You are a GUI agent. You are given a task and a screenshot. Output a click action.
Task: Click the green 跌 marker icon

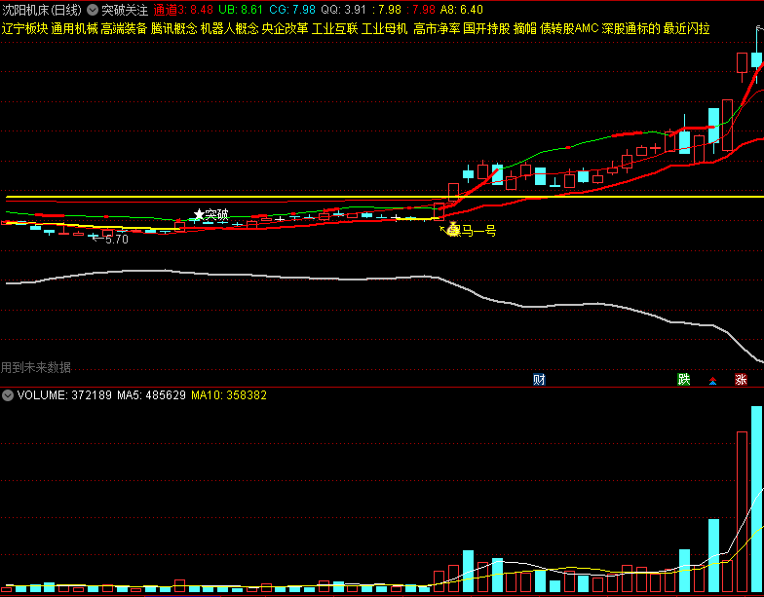684,380
